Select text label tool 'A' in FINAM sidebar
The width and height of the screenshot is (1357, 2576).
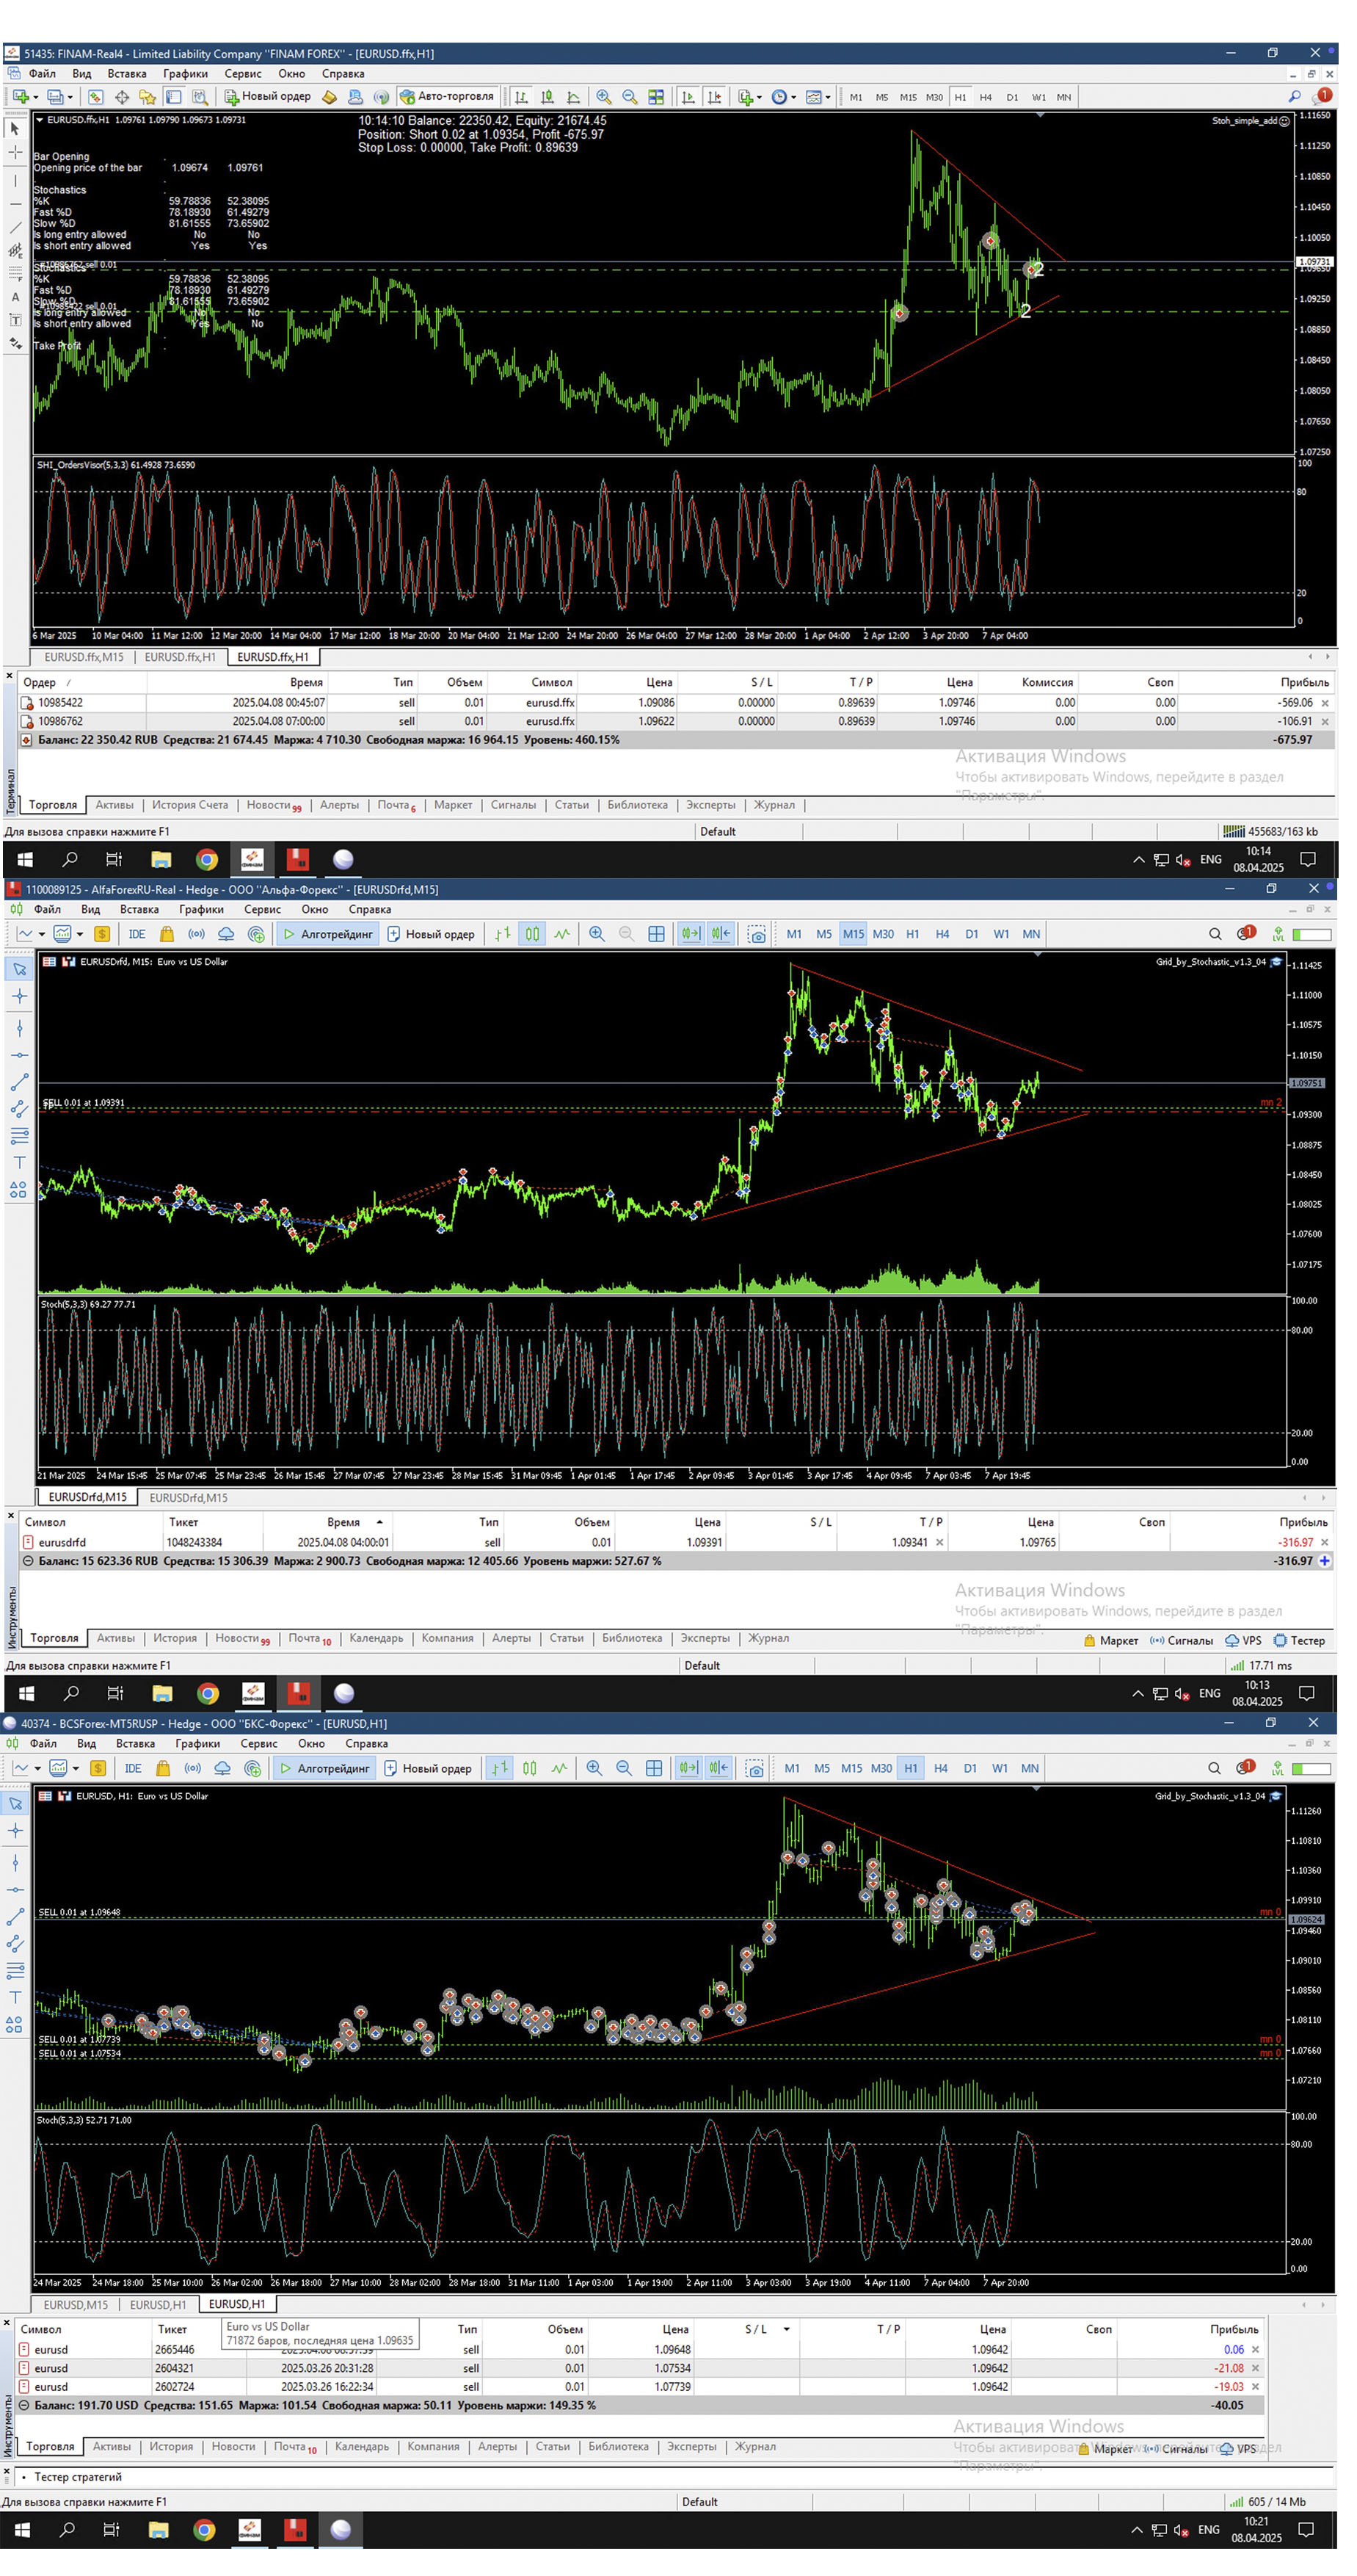pyautogui.click(x=15, y=297)
